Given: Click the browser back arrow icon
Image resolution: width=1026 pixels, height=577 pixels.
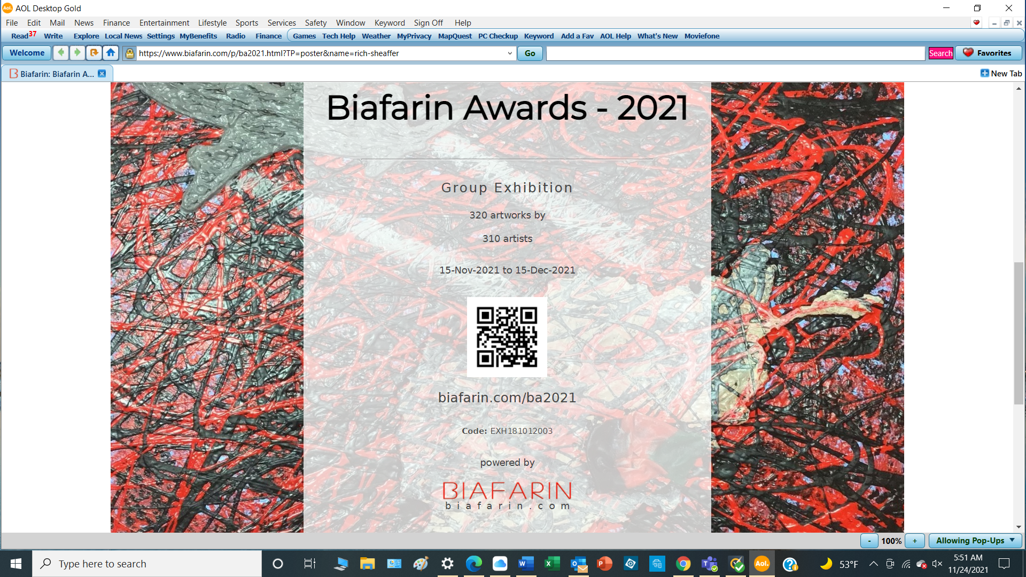Looking at the screenshot, I should coord(61,53).
